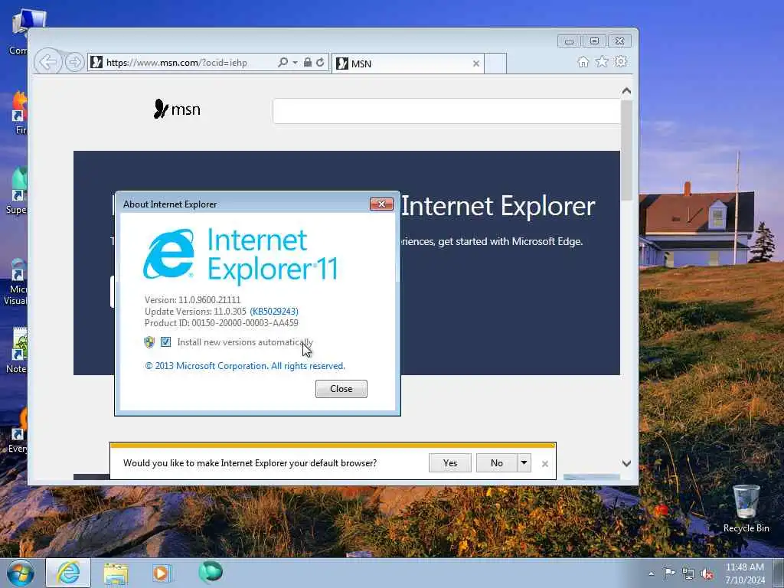Click the MSN search input field

(x=446, y=111)
